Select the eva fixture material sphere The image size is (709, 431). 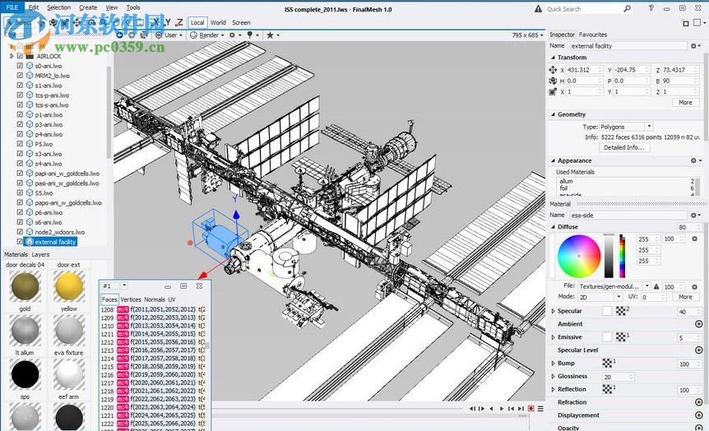[x=69, y=331]
